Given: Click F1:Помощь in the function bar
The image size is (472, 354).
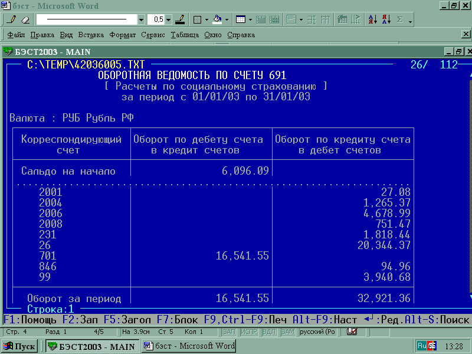Looking at the screenshot, I should point(30,320).
